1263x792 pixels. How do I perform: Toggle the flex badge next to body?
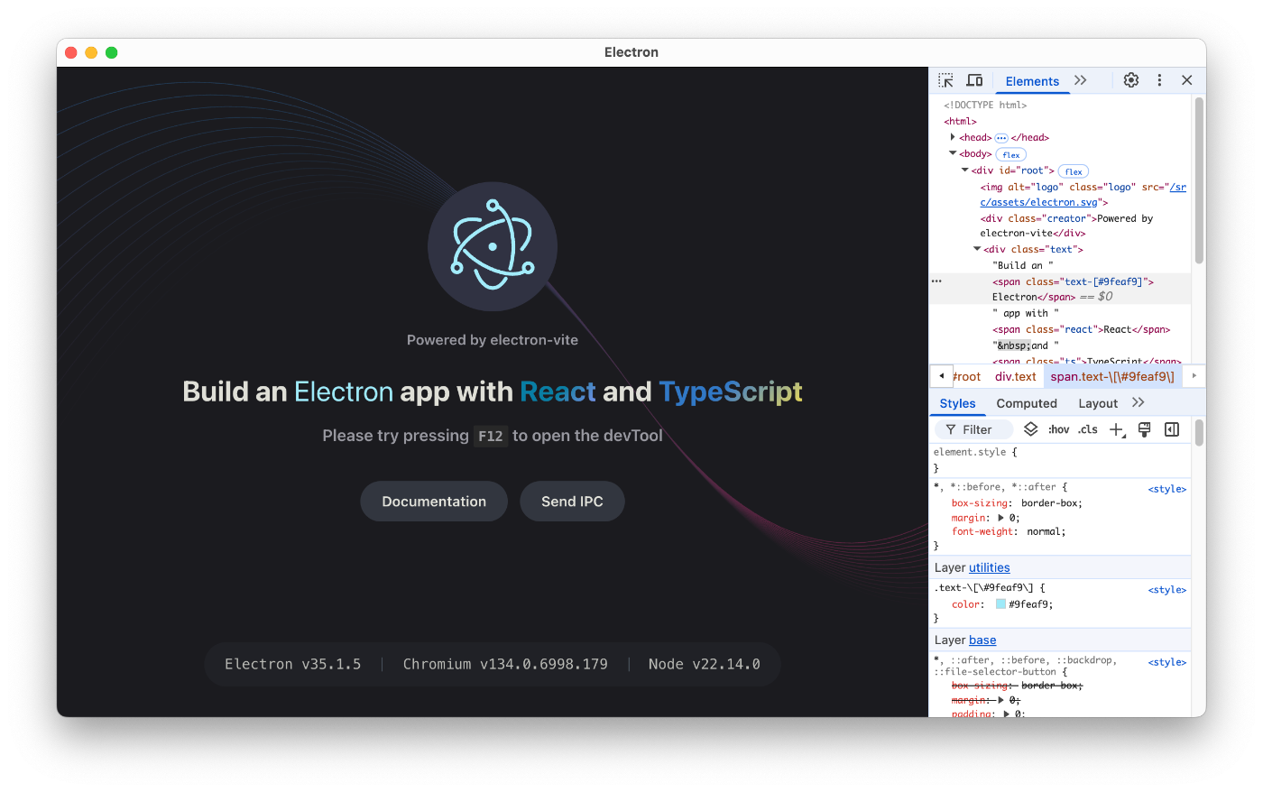coord(1011,154)
